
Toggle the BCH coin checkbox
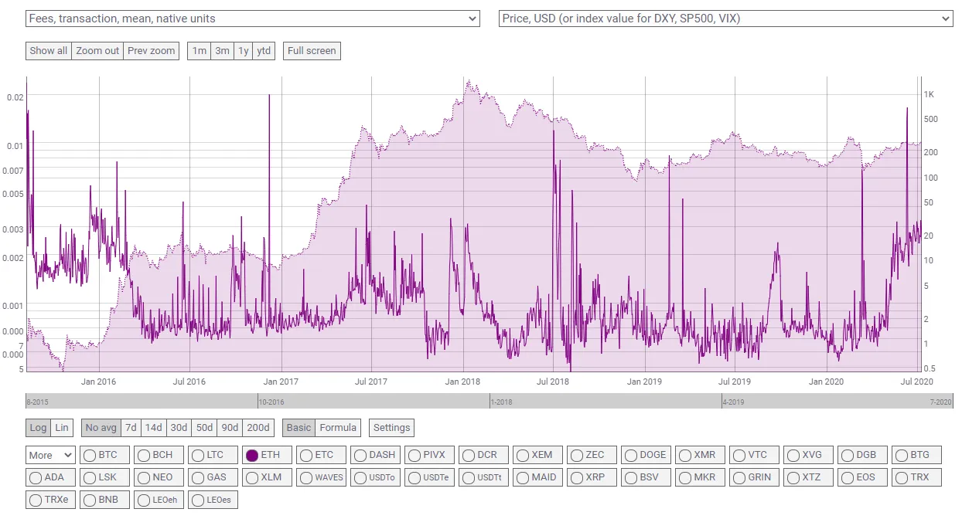(159, 455)
